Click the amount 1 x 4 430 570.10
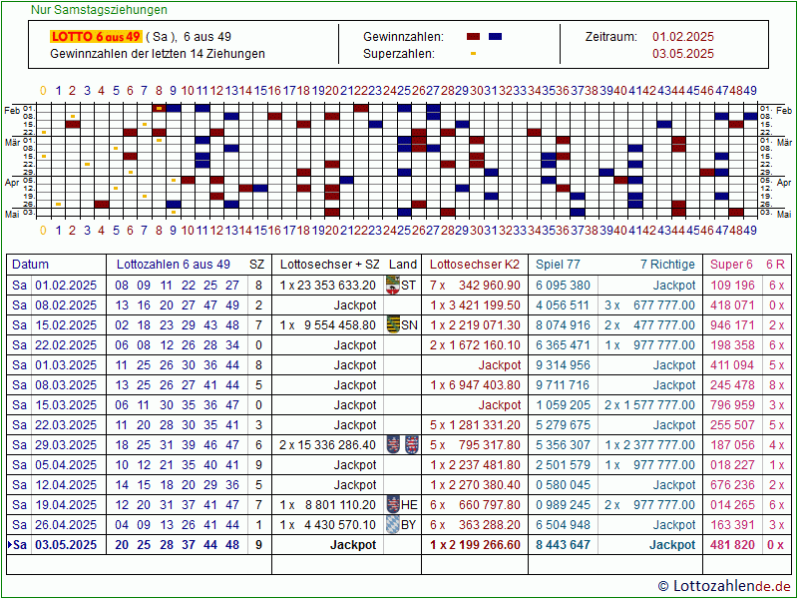Screen dimensions: 798x599 [328, 525]
